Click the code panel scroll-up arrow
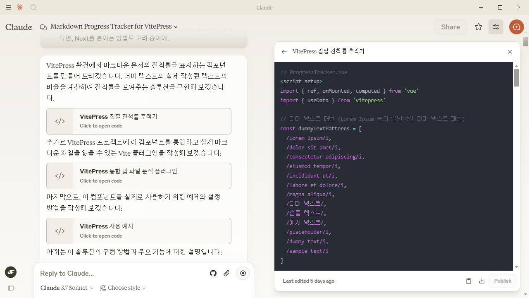The image size is (529, 298). [516, 65]
